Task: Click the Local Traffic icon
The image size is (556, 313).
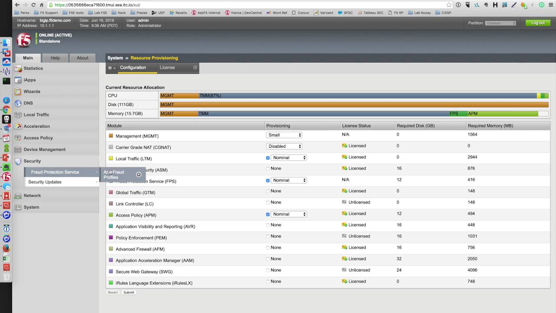Action: point(18,115)
